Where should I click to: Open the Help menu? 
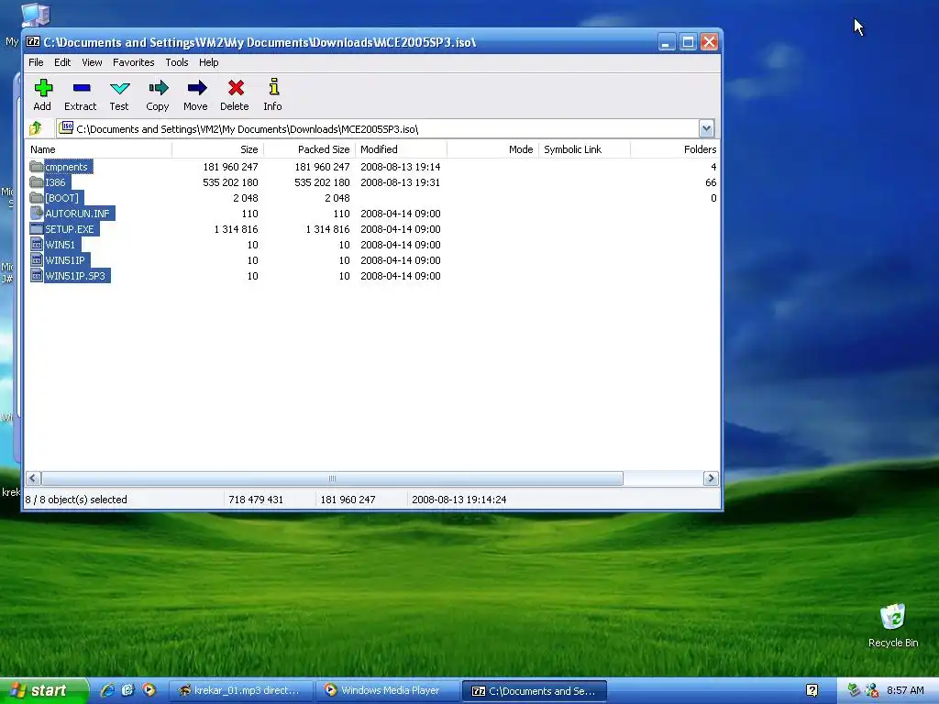click(208, 62)
